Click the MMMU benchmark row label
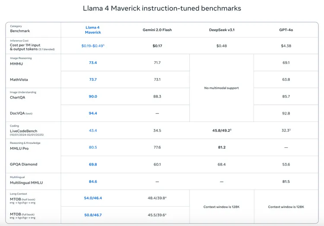The height and width of the screenshot is (226, 324). 17,63
